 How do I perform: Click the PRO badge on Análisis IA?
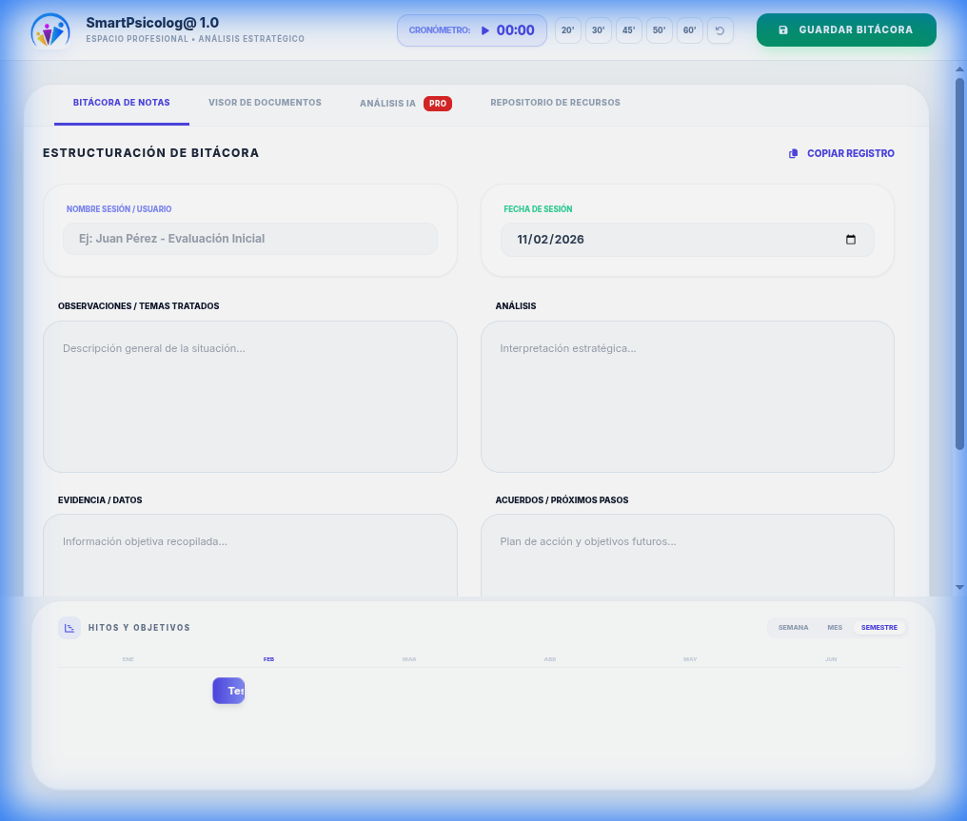[437, 104]
